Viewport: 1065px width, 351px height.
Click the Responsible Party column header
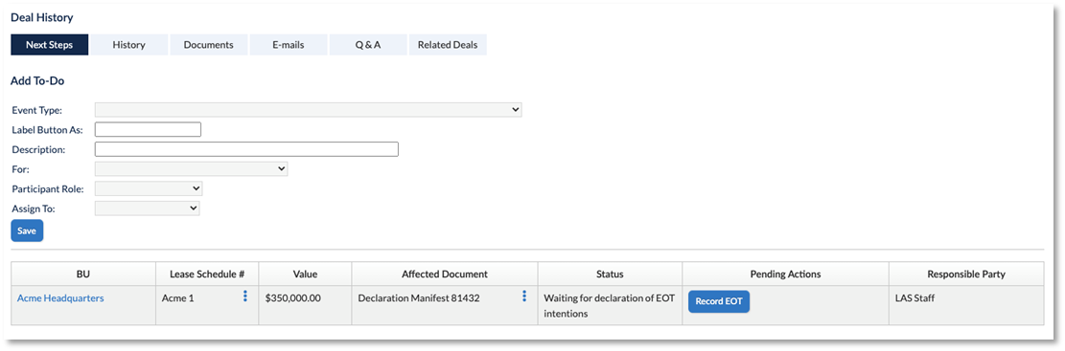pyautogui.click(x=966, y=274)
